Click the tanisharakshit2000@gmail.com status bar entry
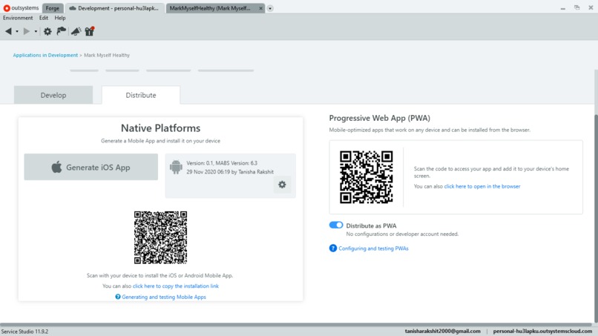The image size is (598, 336). tap(442, 331)
